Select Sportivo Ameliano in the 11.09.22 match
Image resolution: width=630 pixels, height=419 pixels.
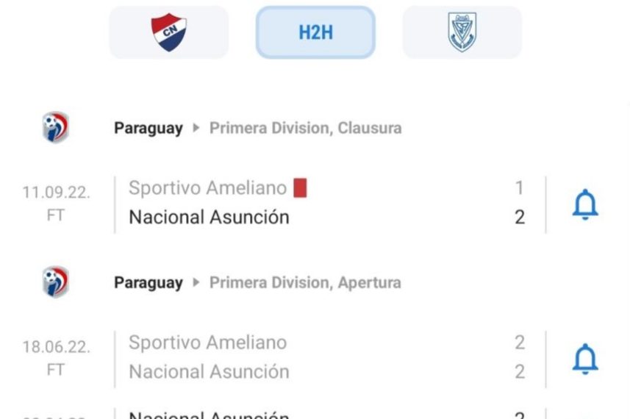207,188
